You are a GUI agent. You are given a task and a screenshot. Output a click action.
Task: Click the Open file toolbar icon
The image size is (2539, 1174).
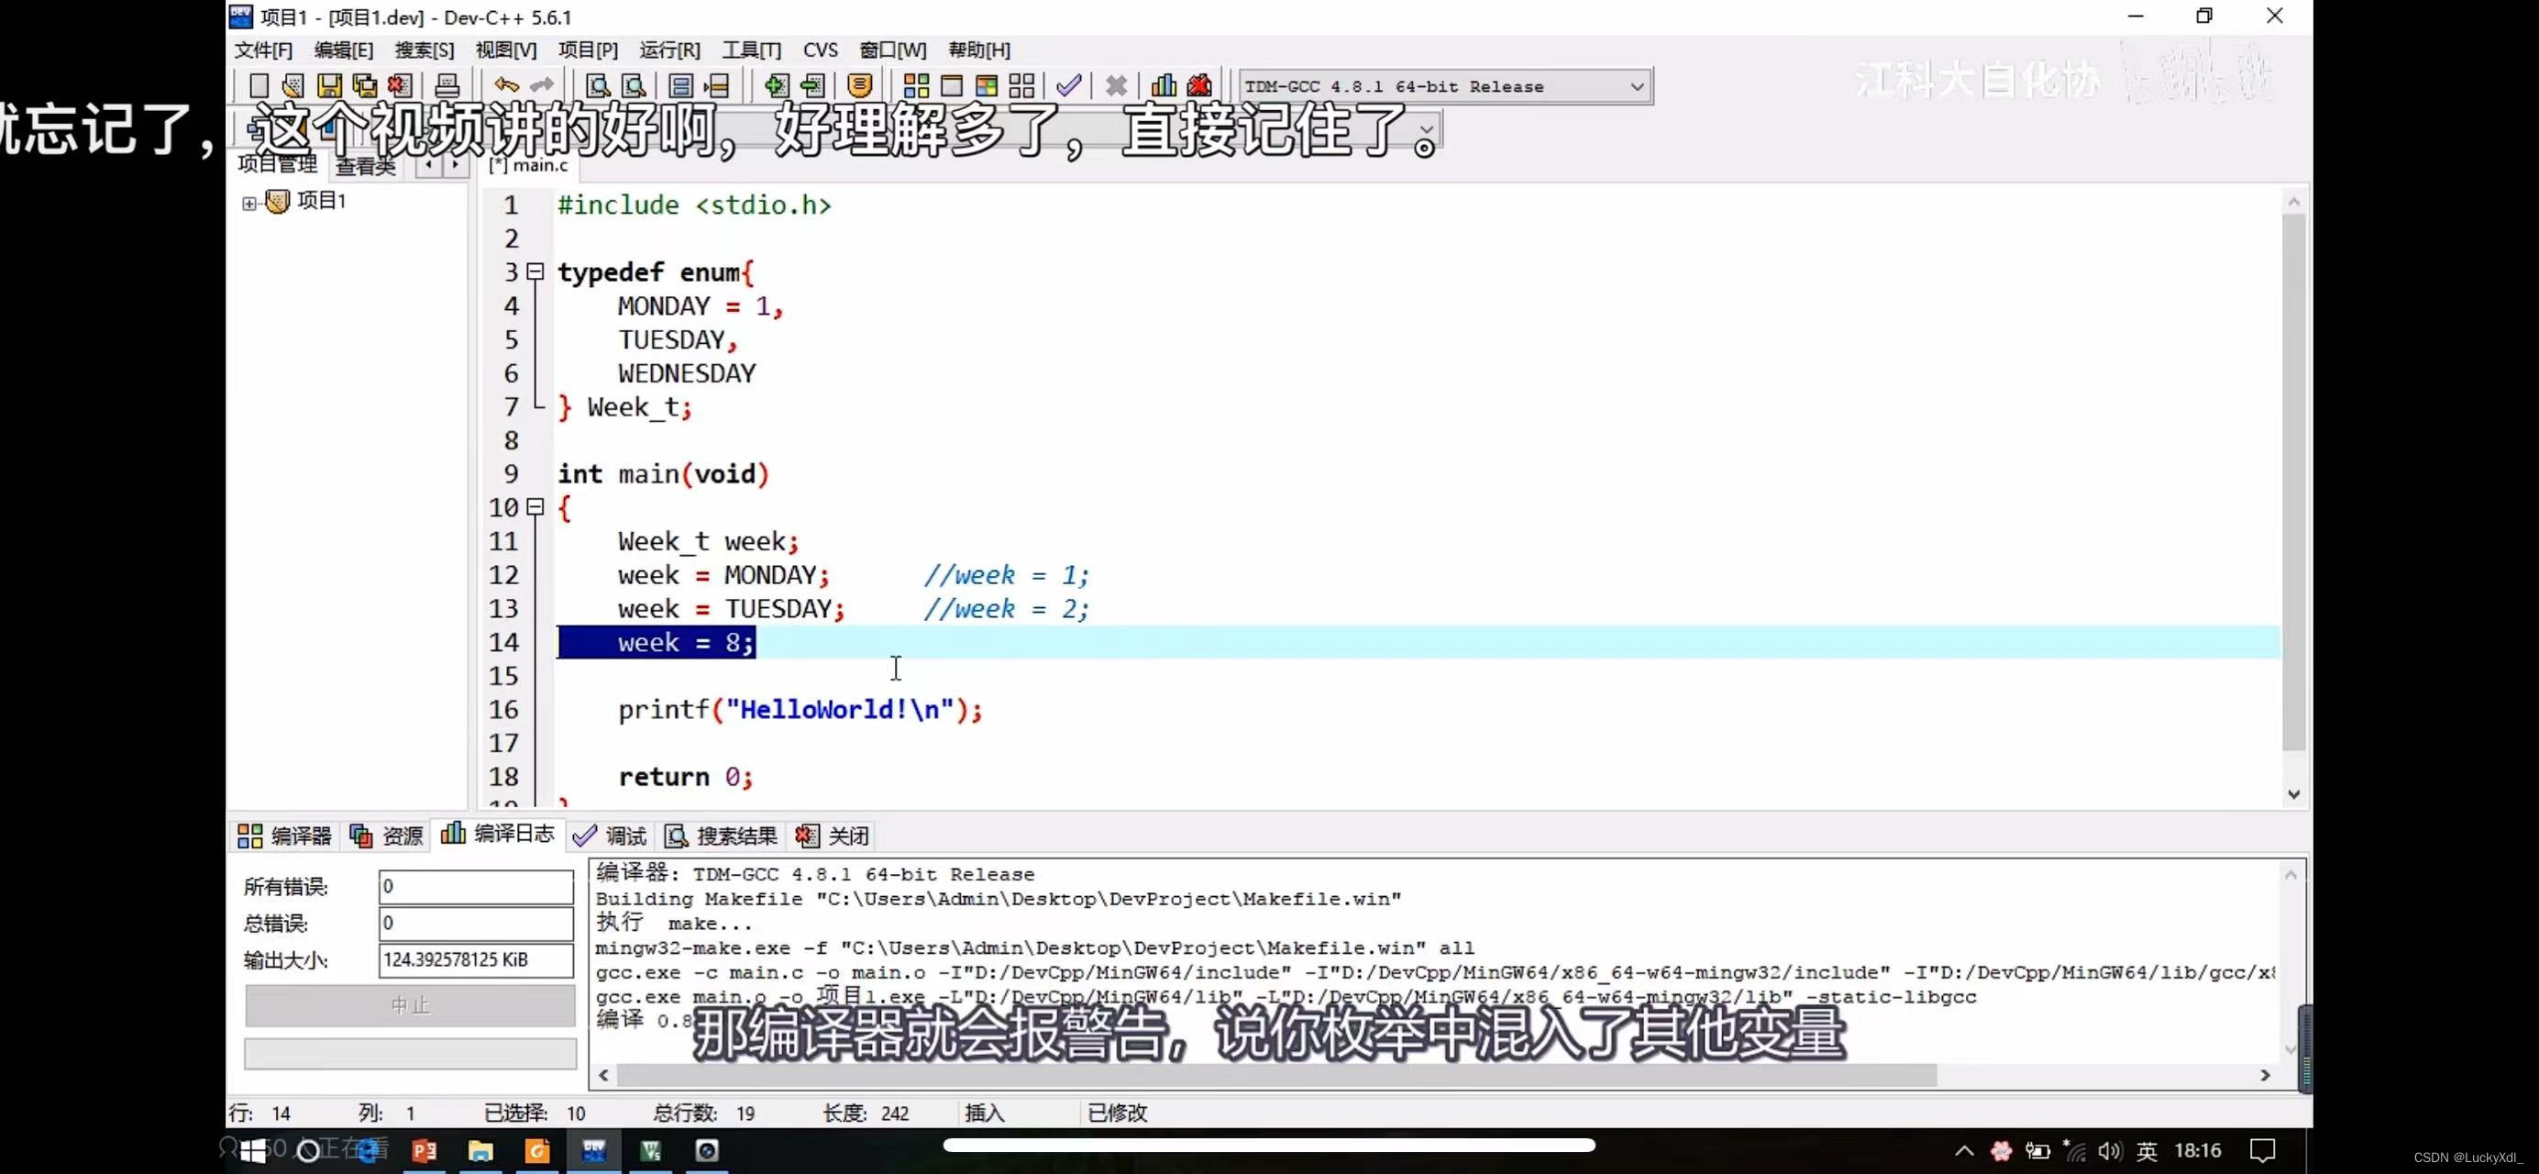pyautogui.click(x=293, y=86)
